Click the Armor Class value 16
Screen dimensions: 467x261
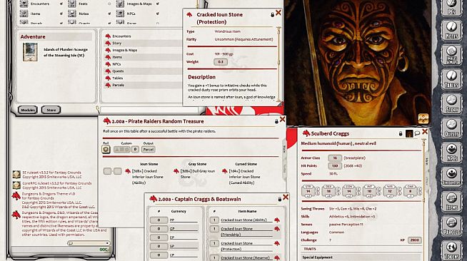coord(335,158)
